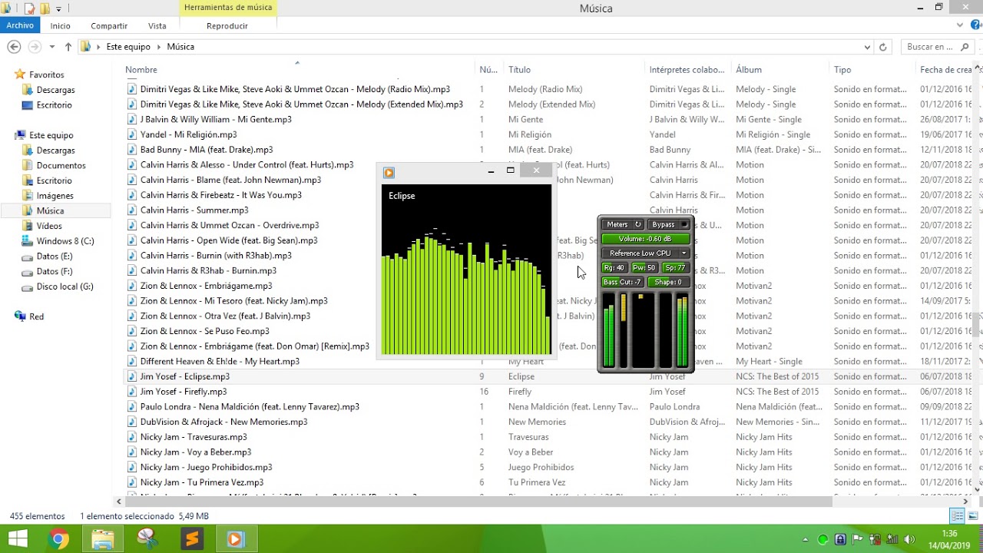
Task: Toggle the Bypass switch in audio plugin
Action: tap(668, 224)
